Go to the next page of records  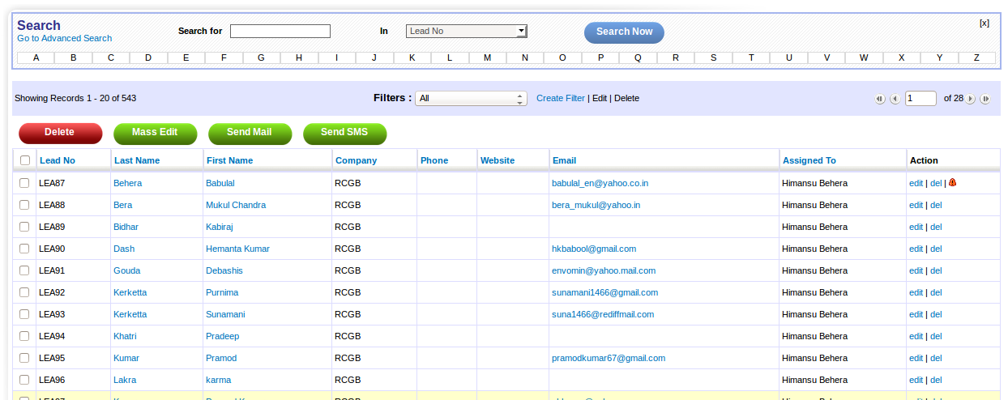[x=971, y=99]
